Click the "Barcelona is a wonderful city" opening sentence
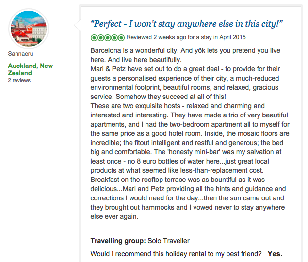Image resolution: width=308 pixels, height=262 pixels. point(134,50)
